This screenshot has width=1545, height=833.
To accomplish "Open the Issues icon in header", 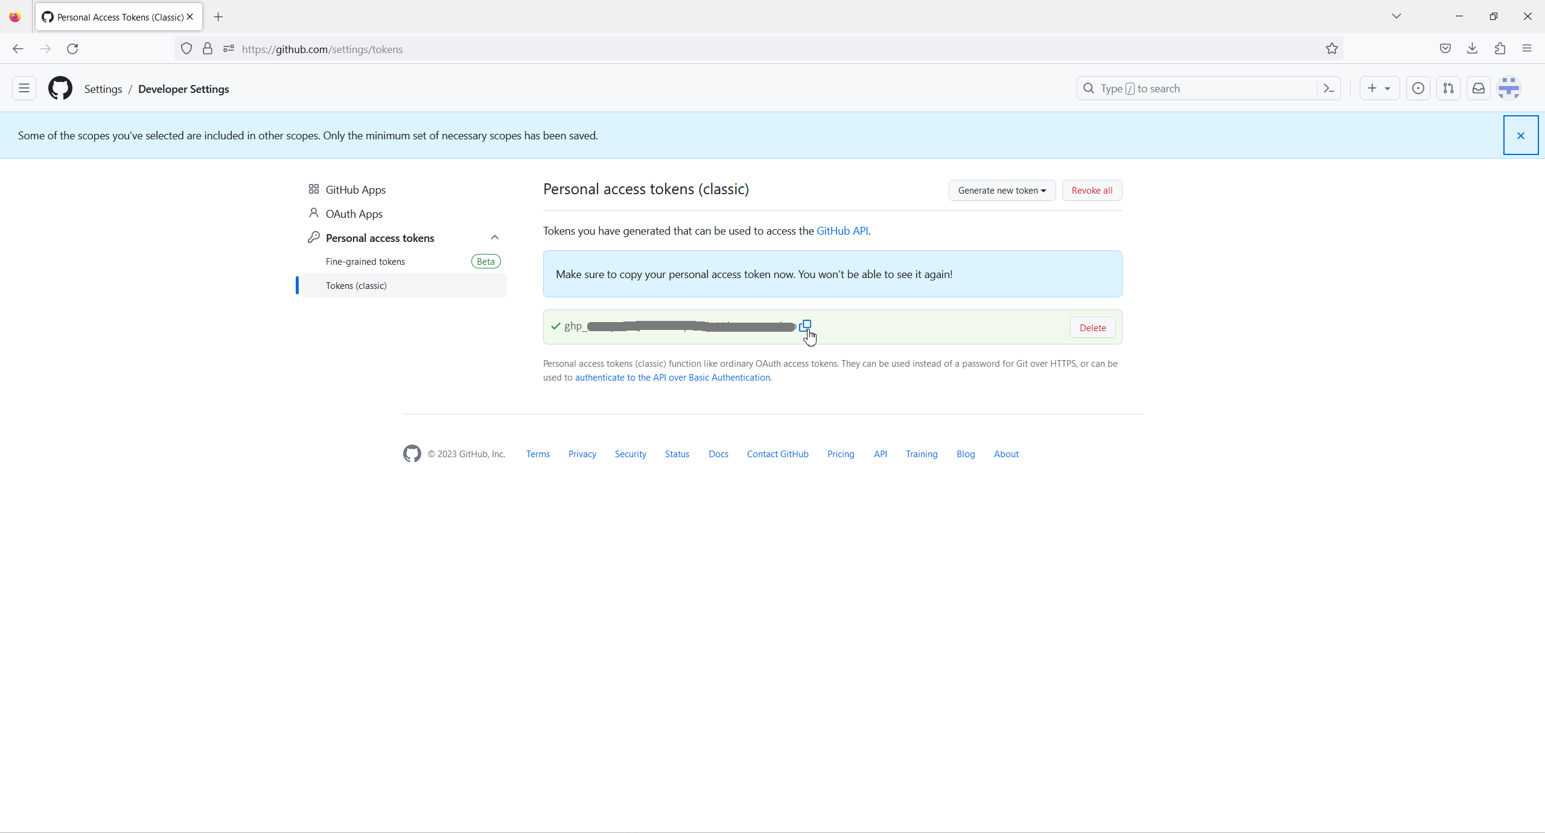I will pyautogui.click(x=1418, y=89).
